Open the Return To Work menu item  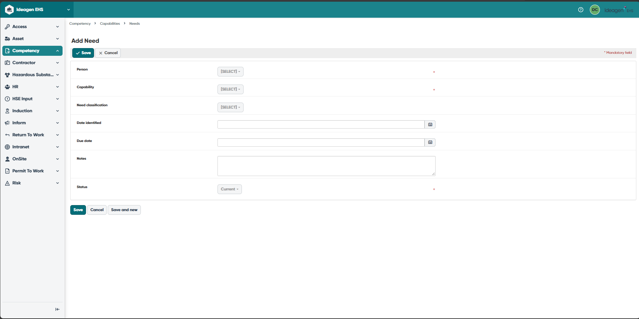click(32, 135)
